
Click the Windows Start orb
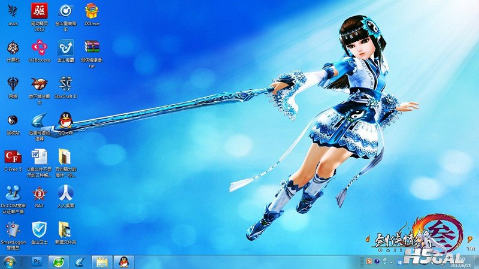coord(10,262)
